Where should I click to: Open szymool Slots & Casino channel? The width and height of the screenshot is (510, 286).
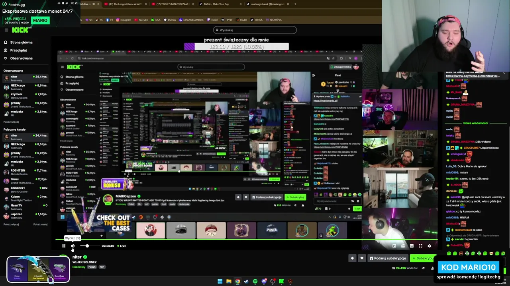click(25, 96)
